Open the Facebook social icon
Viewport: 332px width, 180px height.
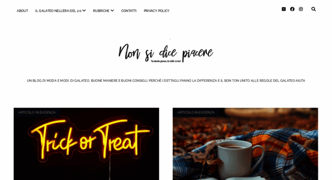[292, 9]
